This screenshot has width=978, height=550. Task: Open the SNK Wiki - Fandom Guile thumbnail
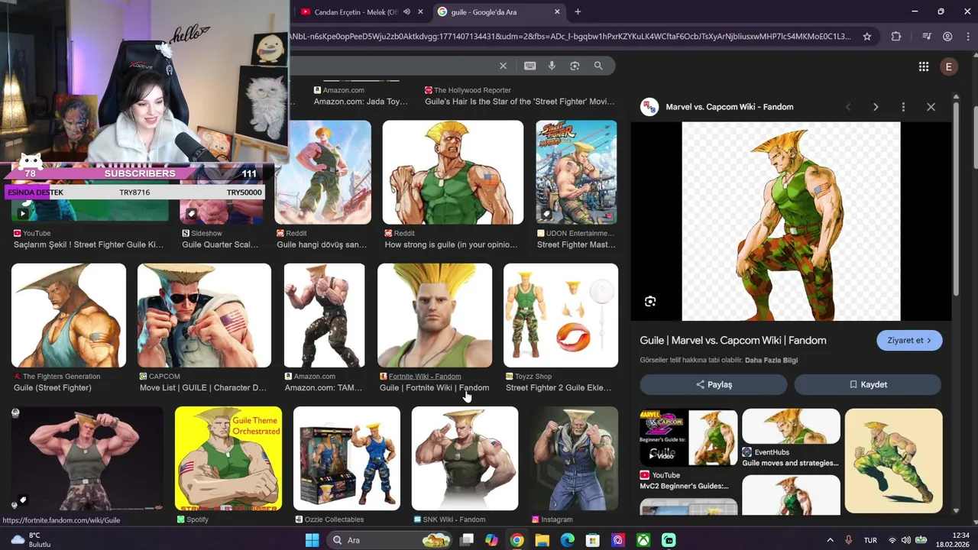tap(465, 458)
